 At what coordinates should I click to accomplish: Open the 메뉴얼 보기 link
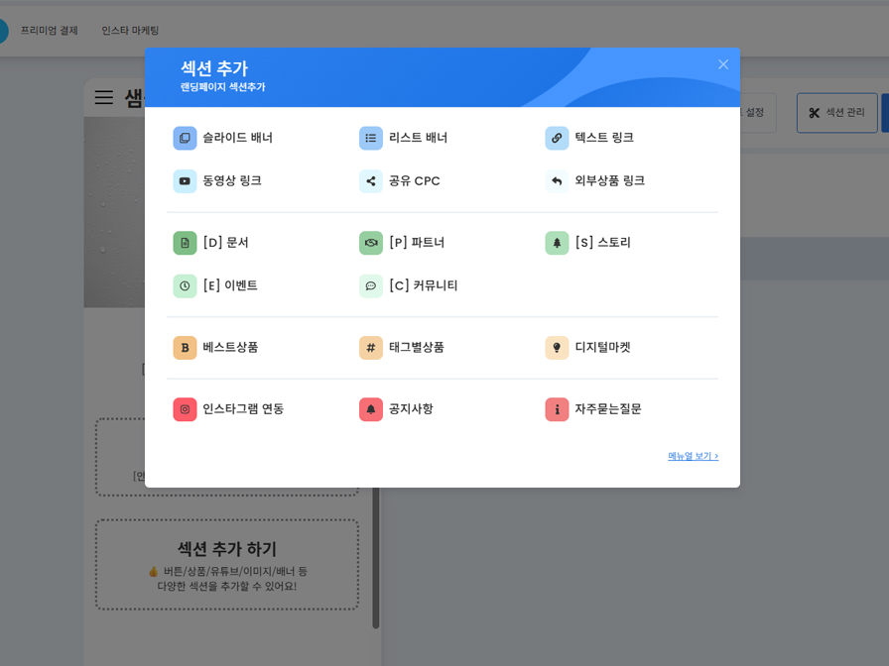[692, 455]
